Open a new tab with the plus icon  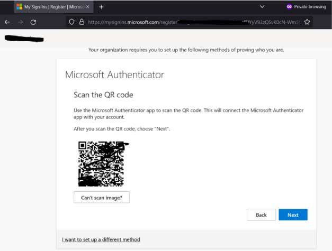tap(101, 7)
